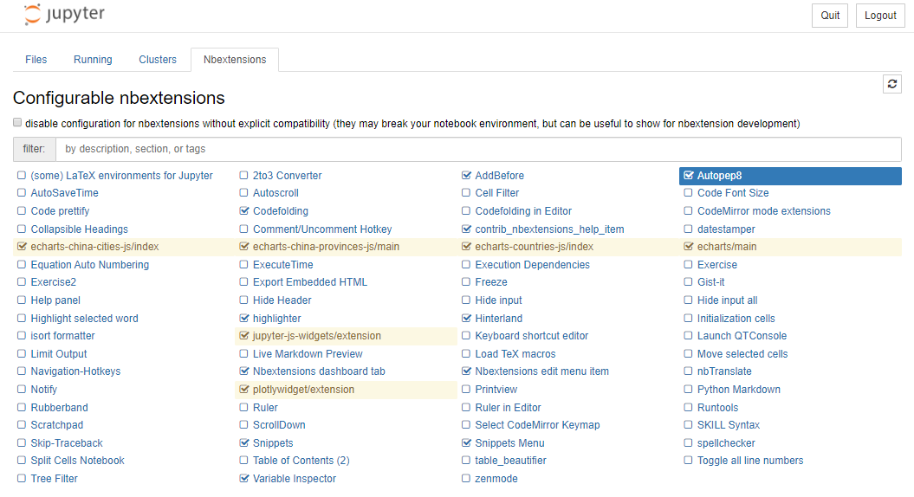Open the isort formatter extension
Viewport: 914px width, 497px height.
coord(63,336)
